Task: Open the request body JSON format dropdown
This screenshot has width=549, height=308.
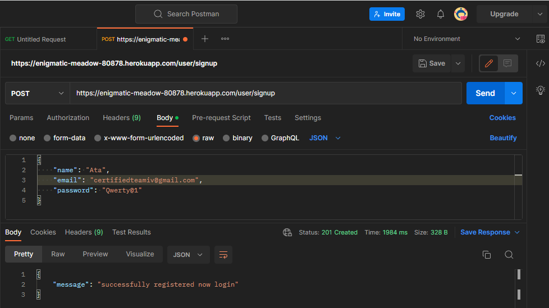Action: tap(325, 138)
